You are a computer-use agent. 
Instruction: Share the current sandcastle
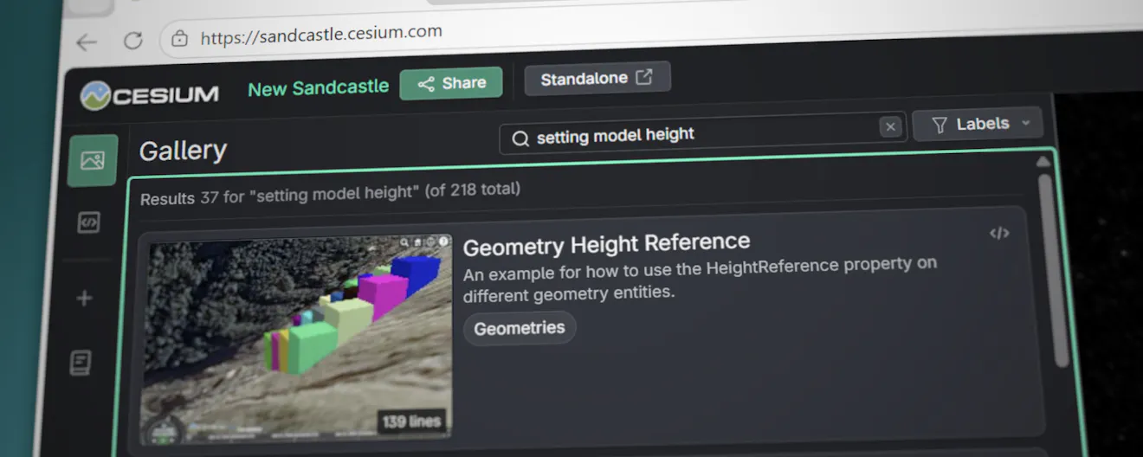[x=451, y=84]
